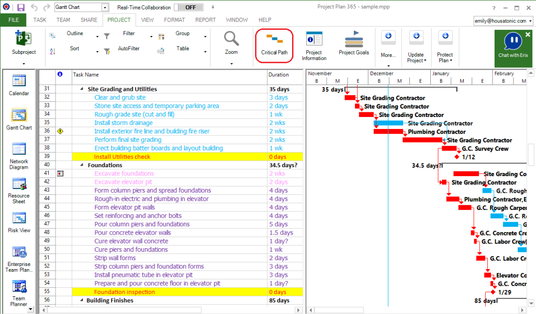The width and height of the screenshot is (536, 314).
Task: Open the FILE menu
Action: [x=13, y=19]
